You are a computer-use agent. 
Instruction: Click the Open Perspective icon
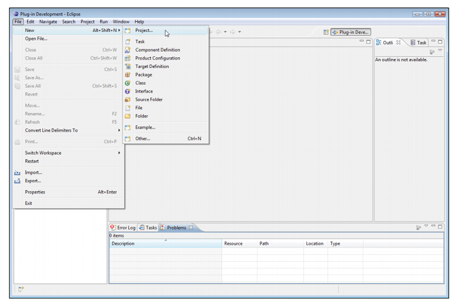coord(326,32)
